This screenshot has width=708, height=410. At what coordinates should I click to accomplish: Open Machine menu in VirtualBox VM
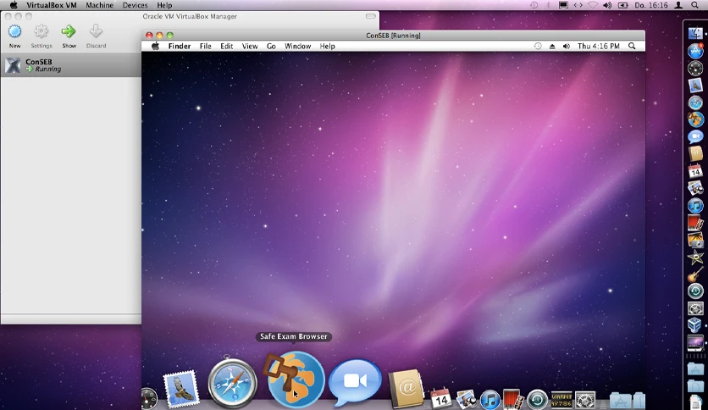click(x=99, y=5)
